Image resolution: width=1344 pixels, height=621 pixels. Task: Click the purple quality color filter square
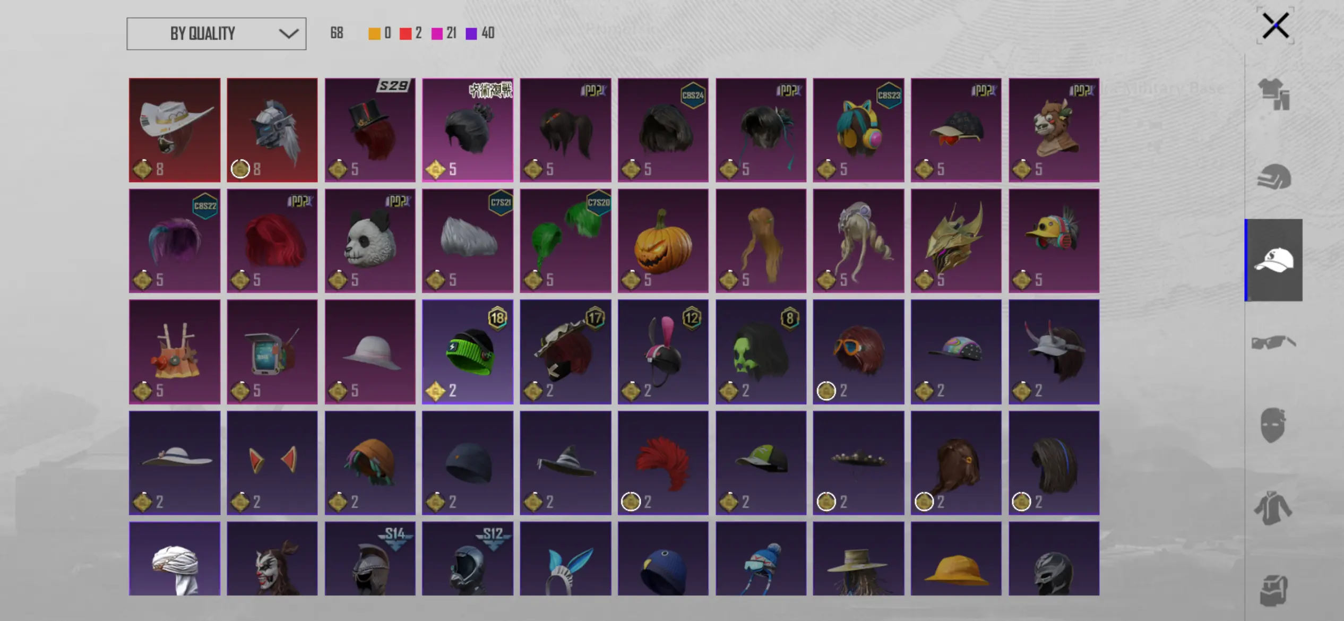[471, 34]
